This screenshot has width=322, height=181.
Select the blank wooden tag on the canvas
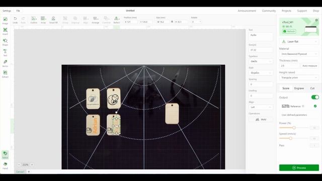click(172, 114)
